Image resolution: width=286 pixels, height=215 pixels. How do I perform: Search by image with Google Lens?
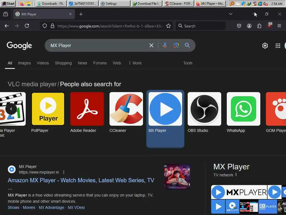(176, 45)
